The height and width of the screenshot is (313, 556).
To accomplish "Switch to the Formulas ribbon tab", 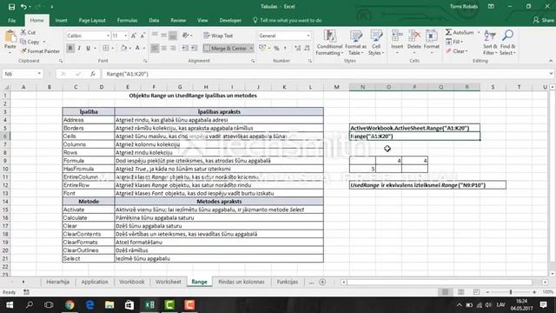I will point(127,21).
